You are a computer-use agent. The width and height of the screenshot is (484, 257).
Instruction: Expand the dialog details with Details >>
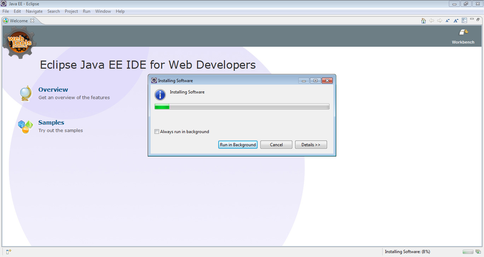click(x=311, y=144)
